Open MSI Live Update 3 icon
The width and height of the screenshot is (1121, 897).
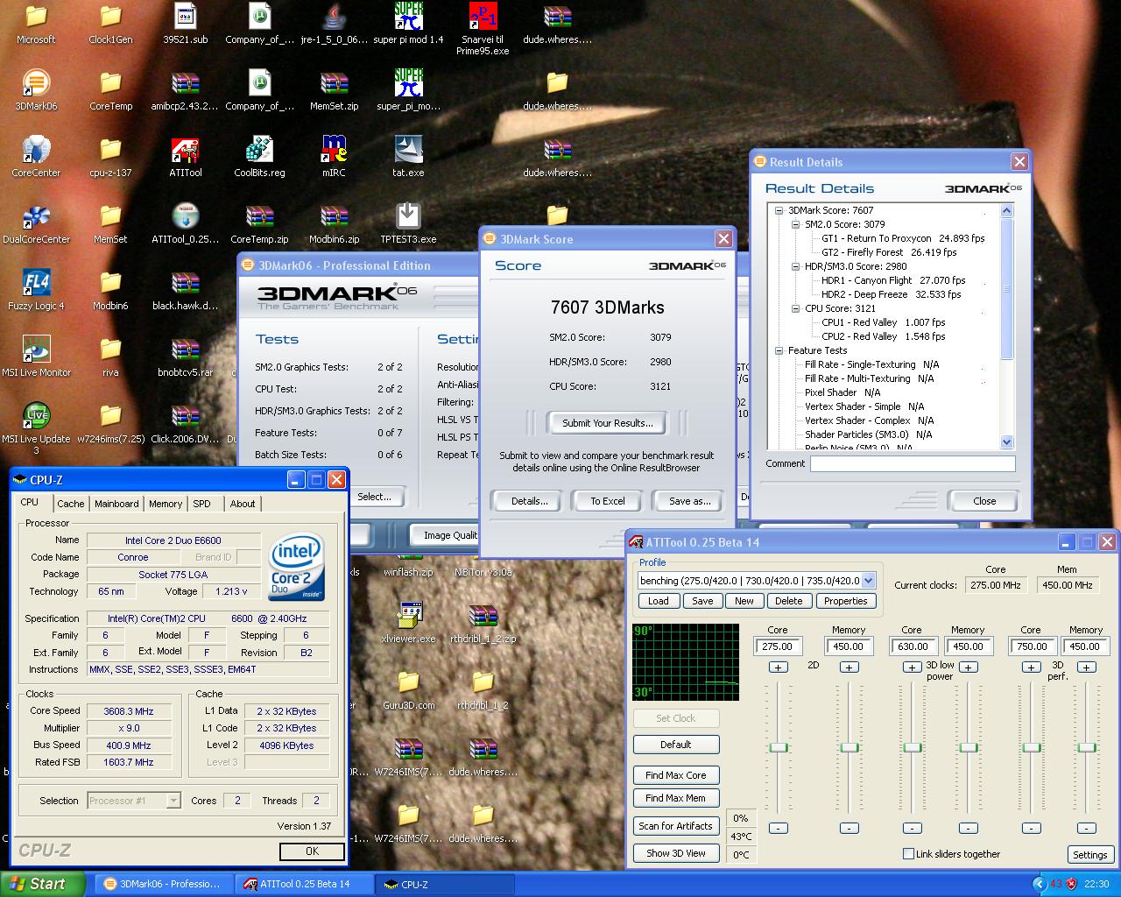pyautogui.click(x=36, y=427)
